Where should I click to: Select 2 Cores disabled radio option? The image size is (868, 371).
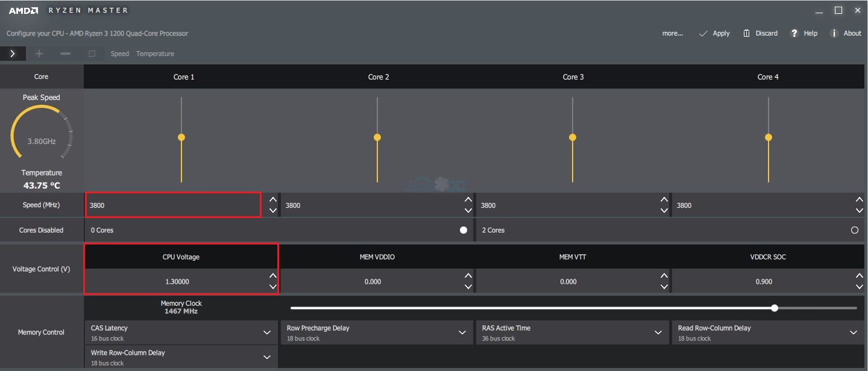(854, 230)
